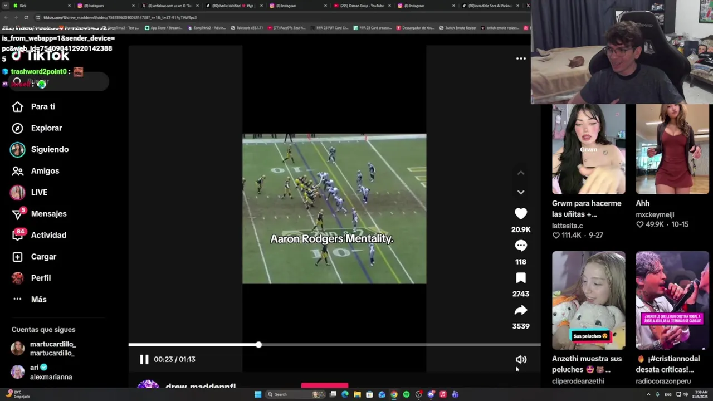Open the Ahh video thumbnail by mxckeymeiji
The width and height of the screenshot is (713, 401).
click(x=672, y=149)
